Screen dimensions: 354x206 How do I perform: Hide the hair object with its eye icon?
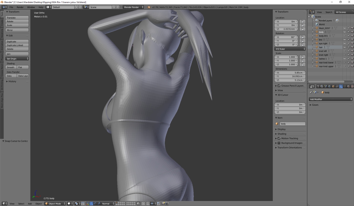click(x=344, y=47)
